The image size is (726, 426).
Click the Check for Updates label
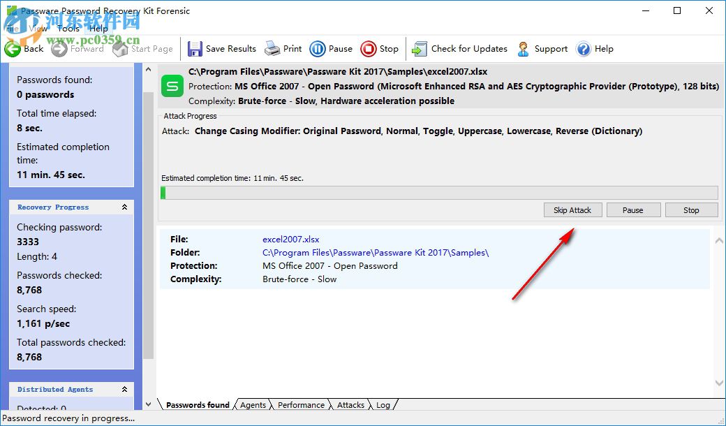coord(469,49)
